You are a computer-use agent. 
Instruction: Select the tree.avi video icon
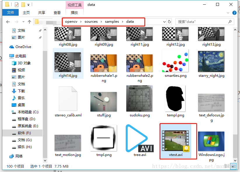click(x=140, y=139)
